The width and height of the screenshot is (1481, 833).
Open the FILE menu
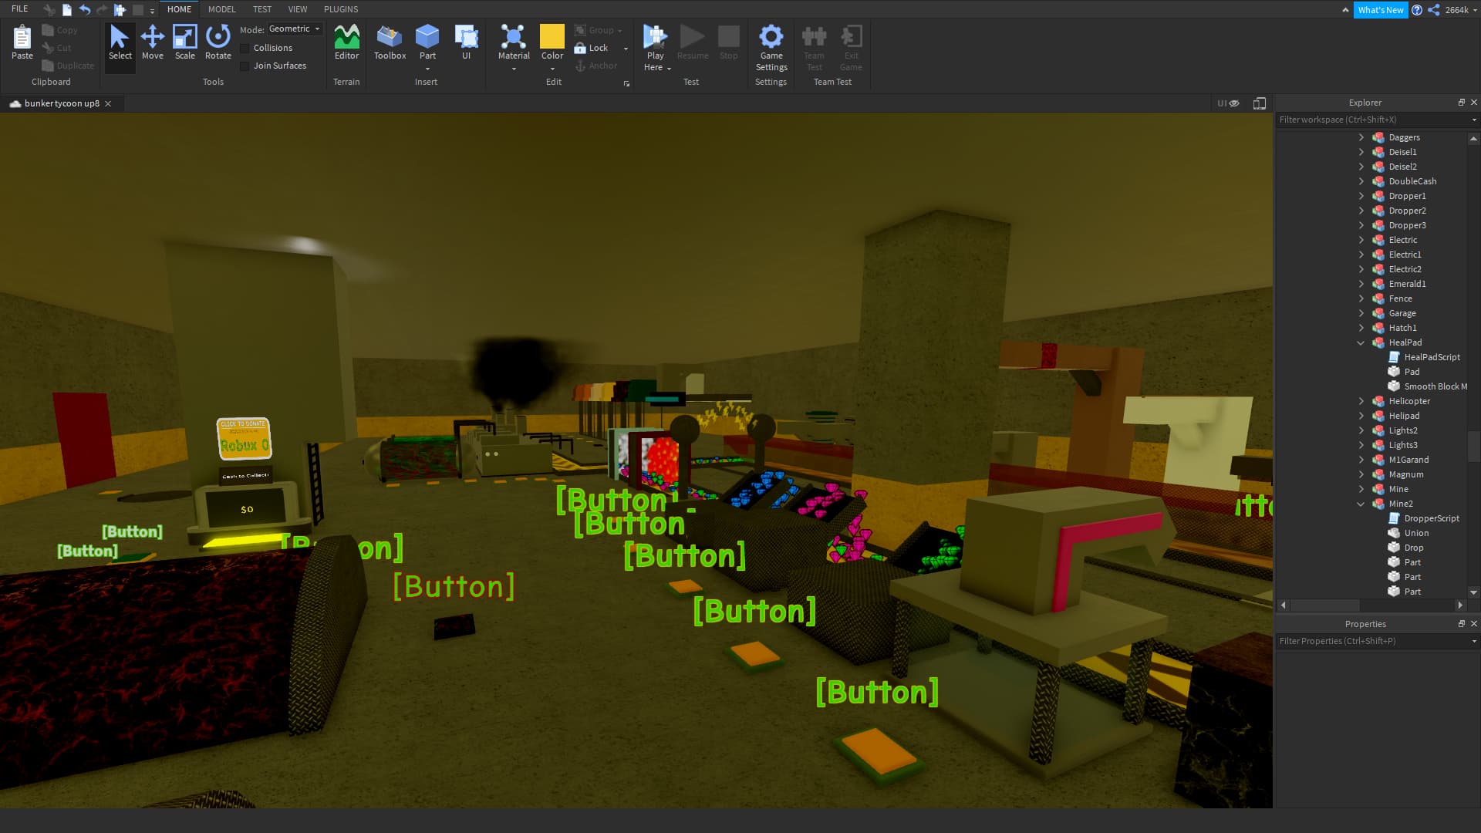20,9
